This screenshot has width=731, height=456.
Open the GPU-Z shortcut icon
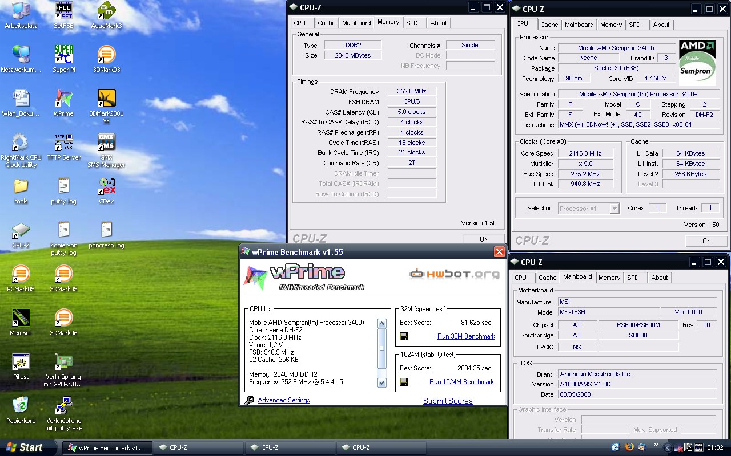coord(64,361)
